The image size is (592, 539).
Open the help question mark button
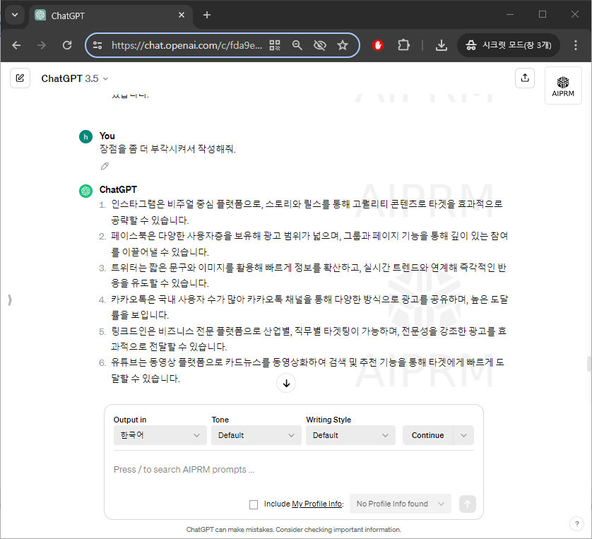tap(576, 523)
